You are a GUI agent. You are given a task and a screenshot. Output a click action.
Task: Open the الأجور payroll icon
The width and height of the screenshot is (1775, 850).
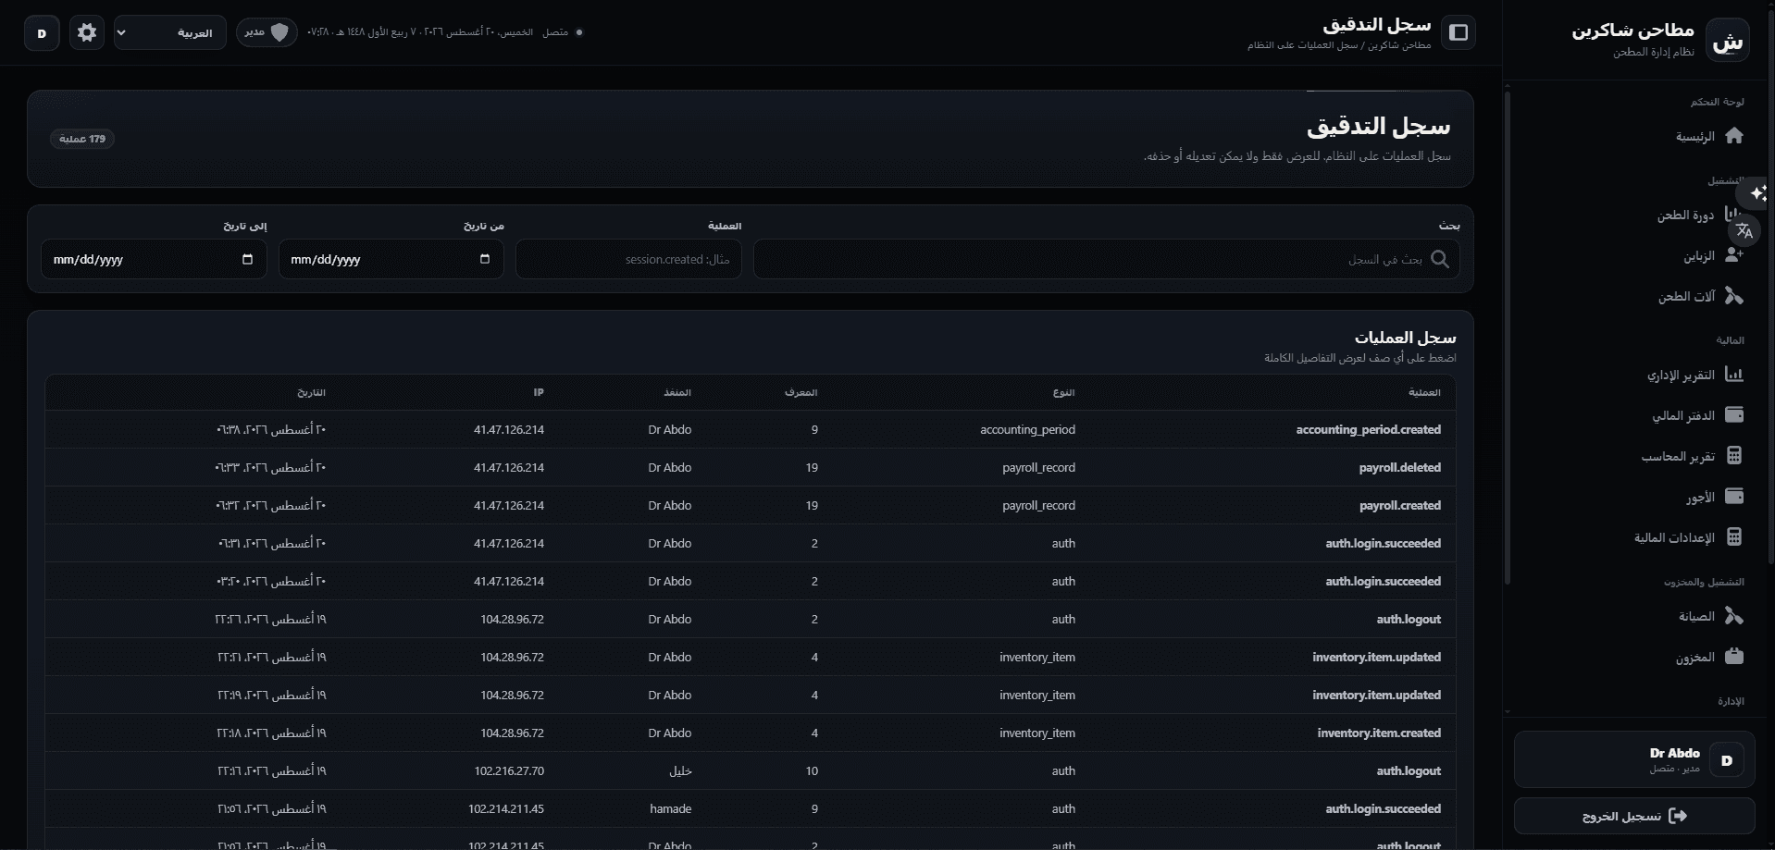1733,497
